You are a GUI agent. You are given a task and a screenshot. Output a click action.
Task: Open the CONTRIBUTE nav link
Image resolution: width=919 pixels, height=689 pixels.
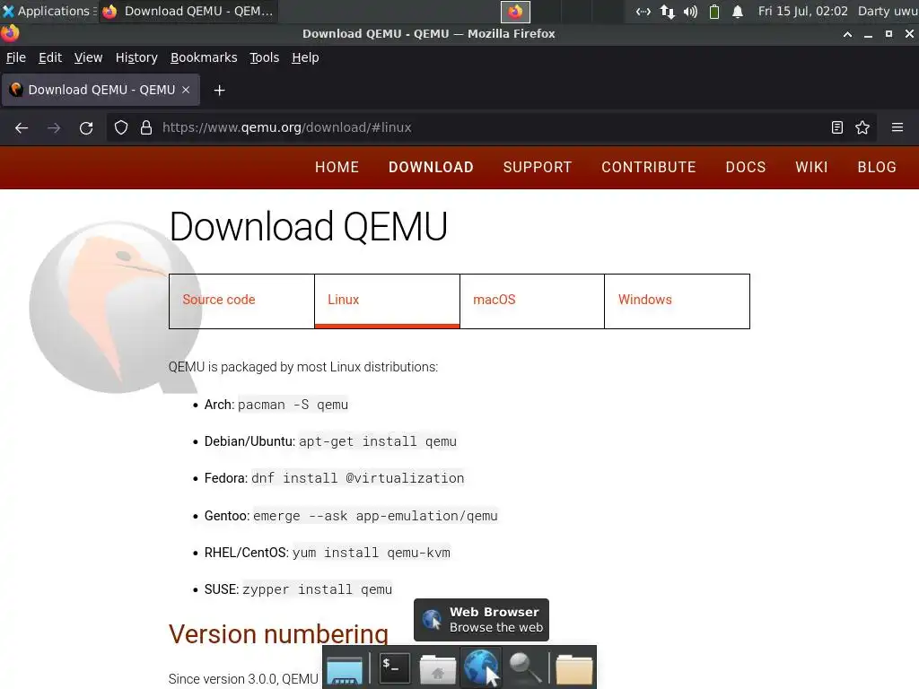(649, 167)
